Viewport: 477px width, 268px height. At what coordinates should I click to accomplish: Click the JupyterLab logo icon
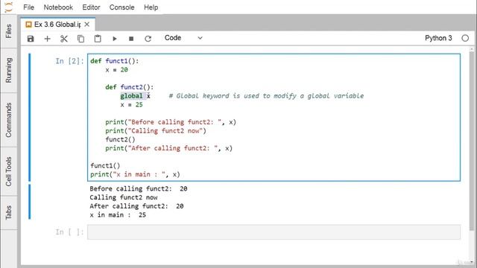click(9, 7)
